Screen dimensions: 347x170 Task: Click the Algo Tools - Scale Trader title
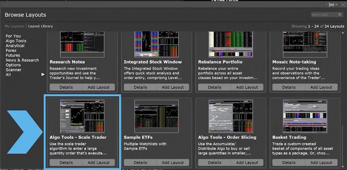tap(78, 137)
